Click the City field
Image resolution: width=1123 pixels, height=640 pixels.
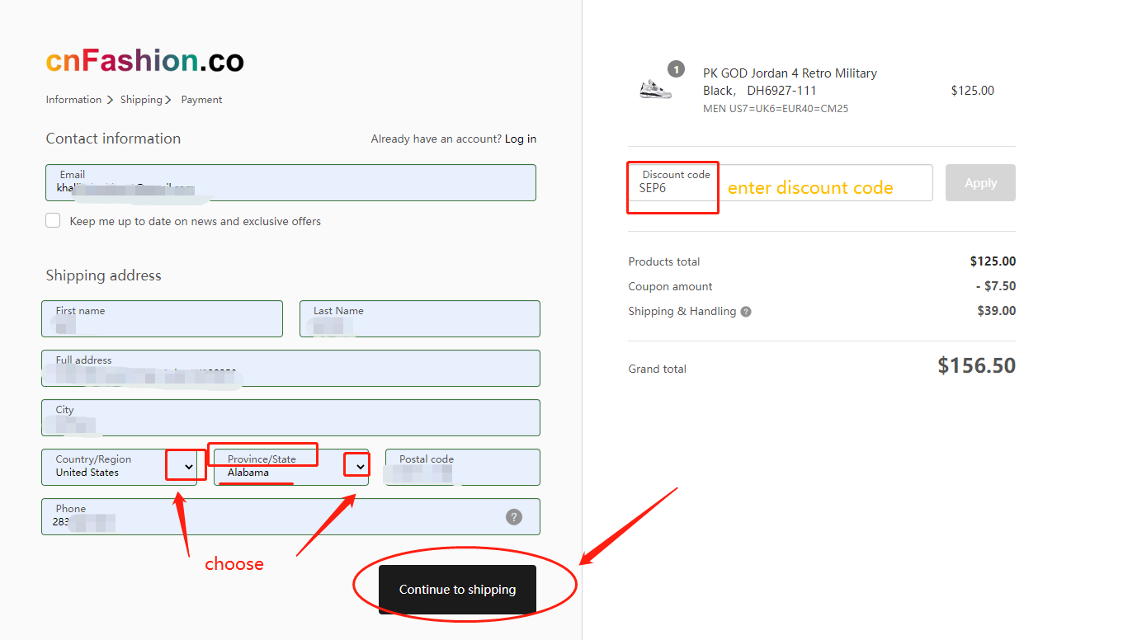tap(290, 417)
